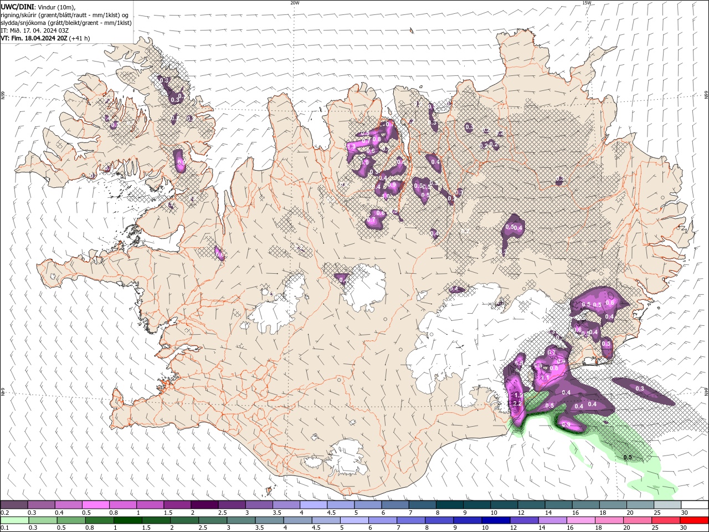Click the palest green swatch between 0.1 and 0.3

14,520
